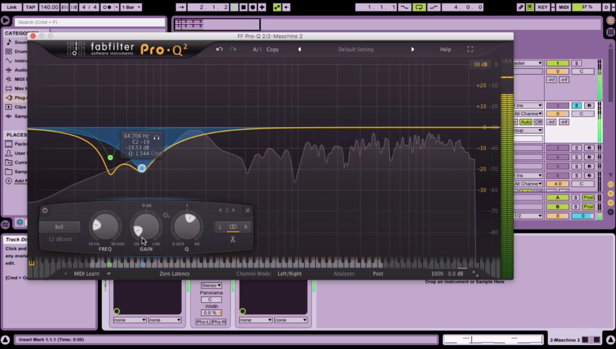Toggle the follow arrow button
The height and width of the screenshot is (349, 616).
point(181,7)
